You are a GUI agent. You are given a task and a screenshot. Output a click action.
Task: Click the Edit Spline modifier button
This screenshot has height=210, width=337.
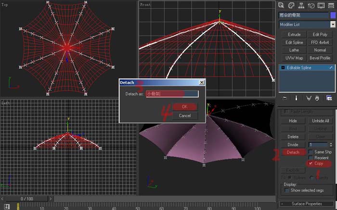point(294,42)
